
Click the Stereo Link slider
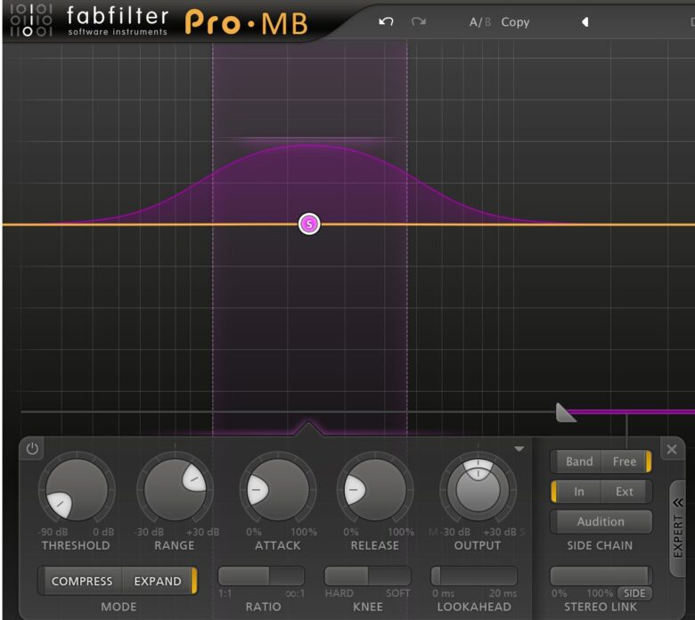(601, 575)
